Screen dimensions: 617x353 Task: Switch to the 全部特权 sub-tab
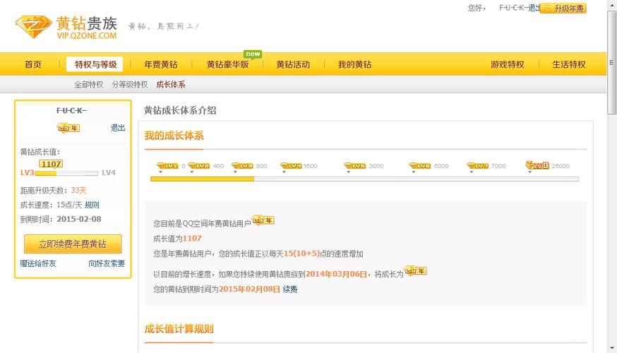(88, 85)
